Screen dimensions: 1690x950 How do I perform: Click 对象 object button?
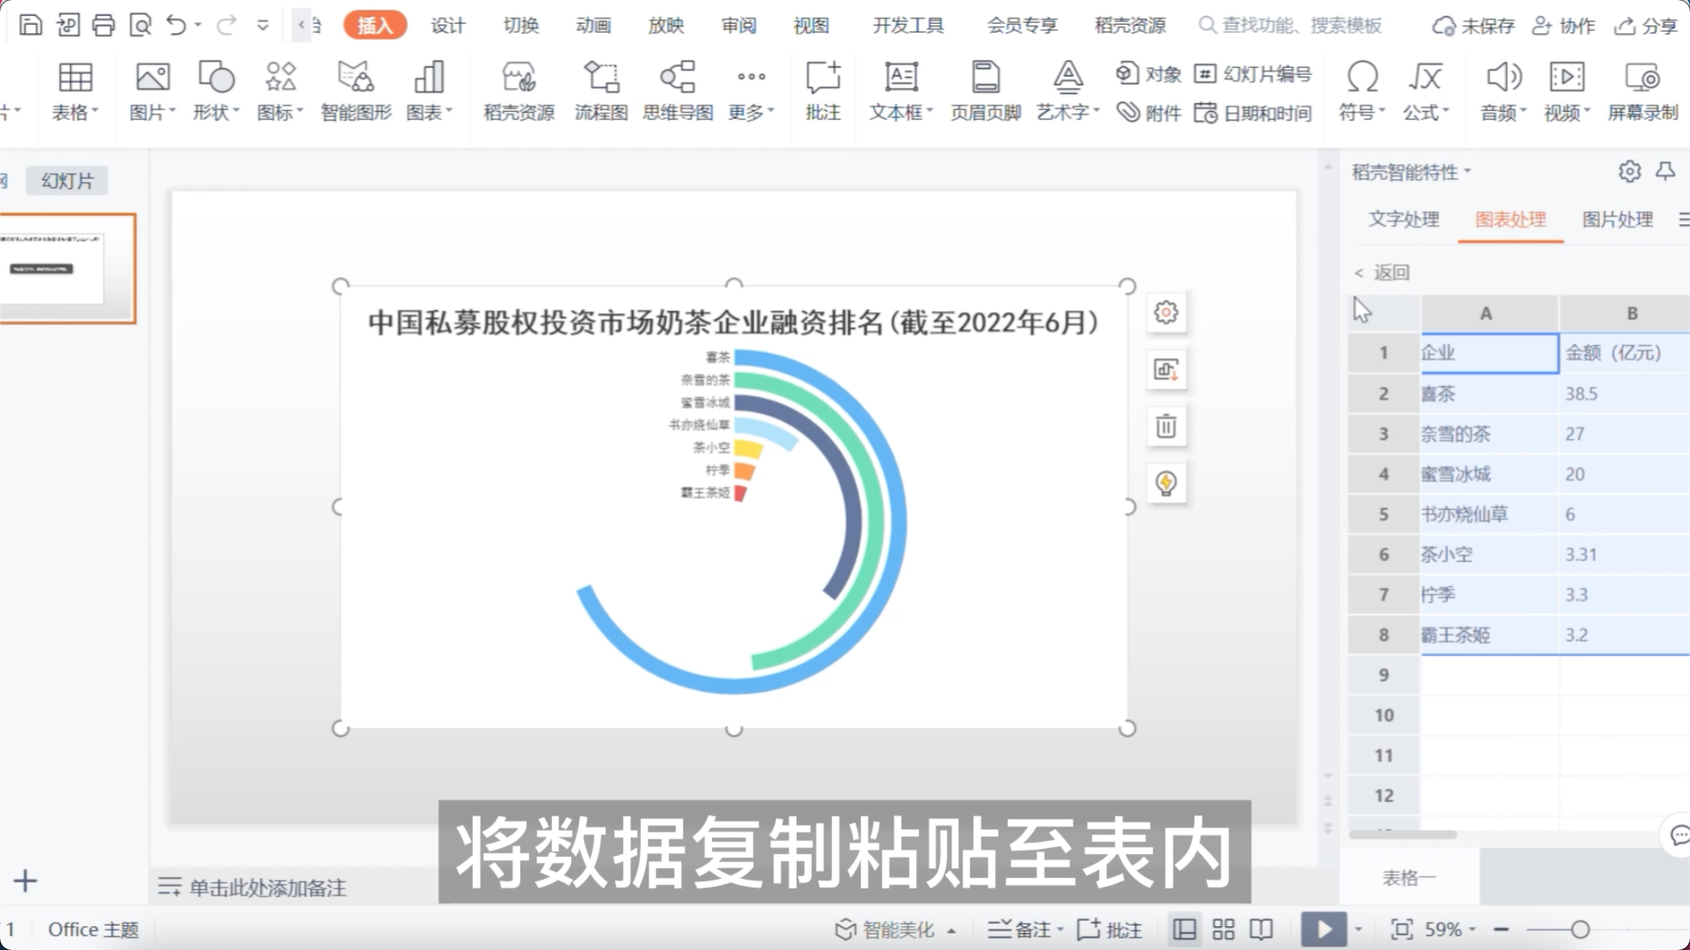[x=1149, y=74]
